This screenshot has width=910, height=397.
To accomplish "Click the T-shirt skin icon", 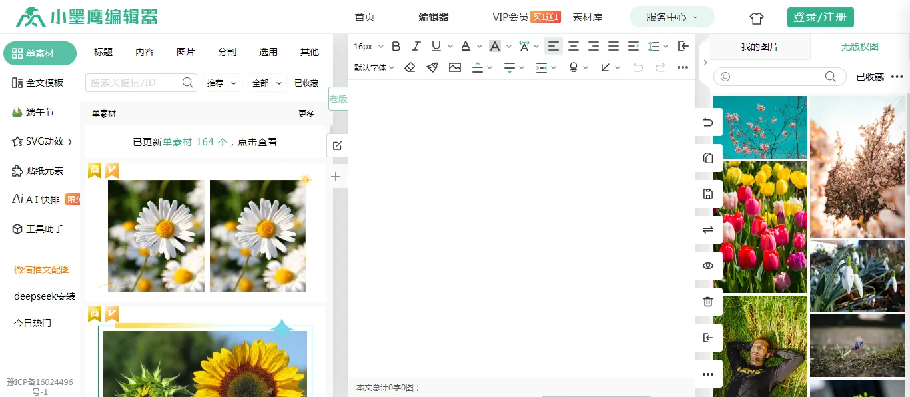I will tap(757, 18).
